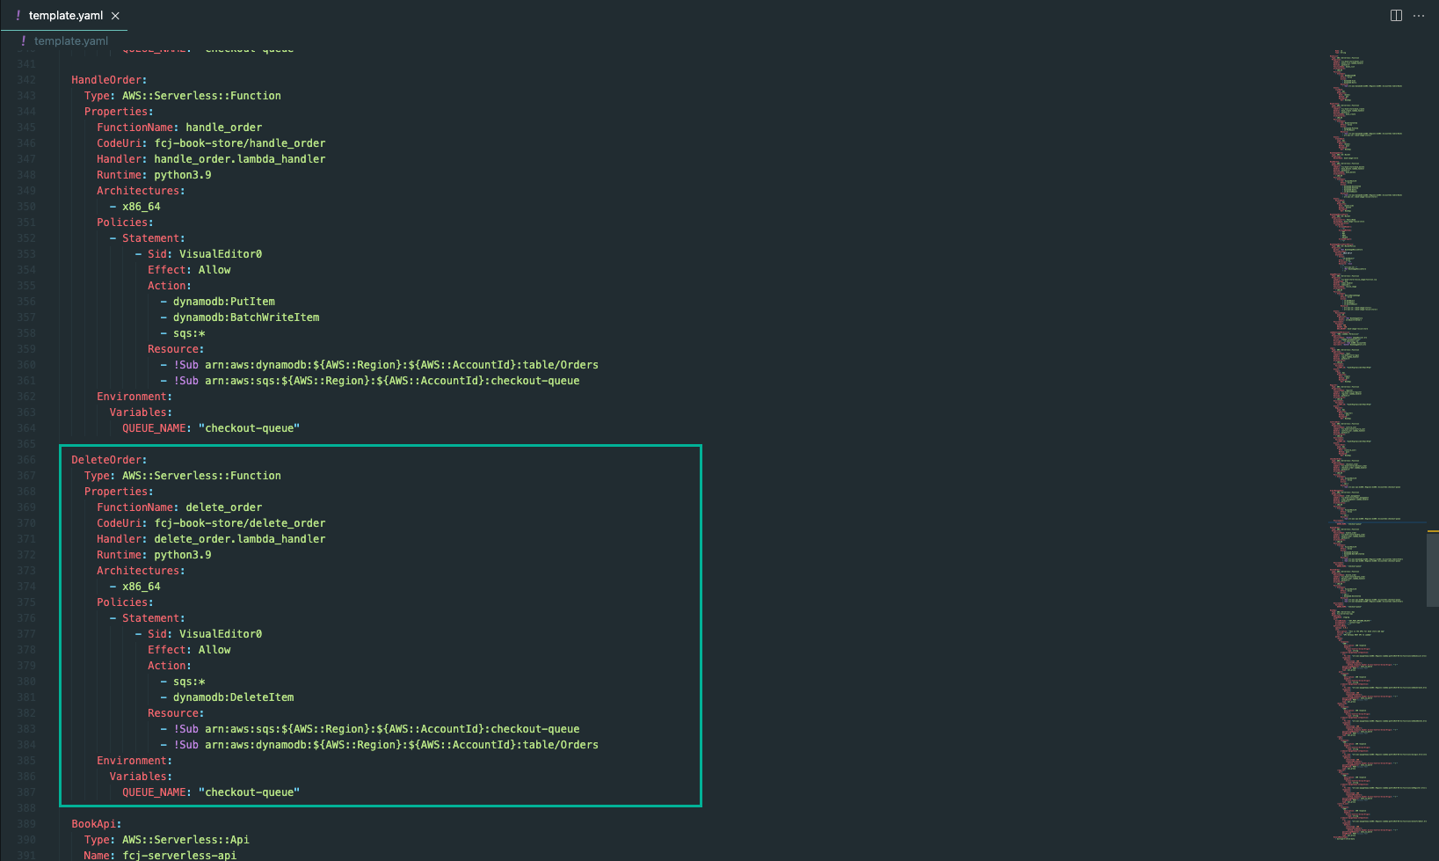Click 'sqs:*' action on line 358
This screenshot has width=1439, height=861.
coord(189,333)
